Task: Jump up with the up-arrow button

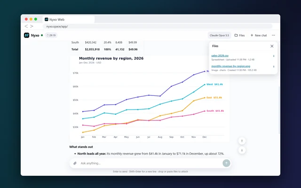Action: coord(242,141)
